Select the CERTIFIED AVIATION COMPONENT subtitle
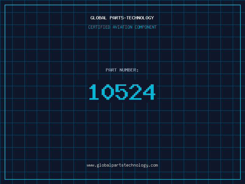 [122, 27]
